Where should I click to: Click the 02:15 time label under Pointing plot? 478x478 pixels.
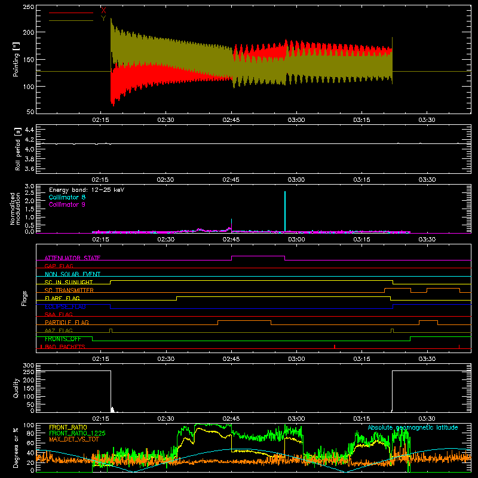click(100, 120)
